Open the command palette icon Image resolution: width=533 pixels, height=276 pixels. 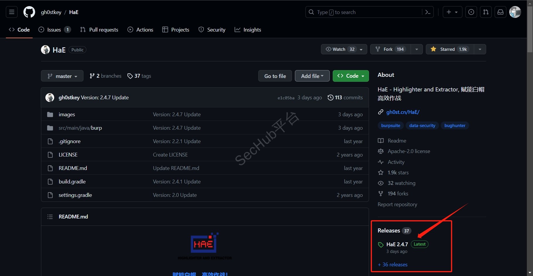pos(428,12)
